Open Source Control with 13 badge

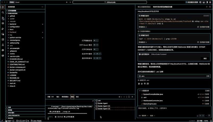click(x=3, y=18)
